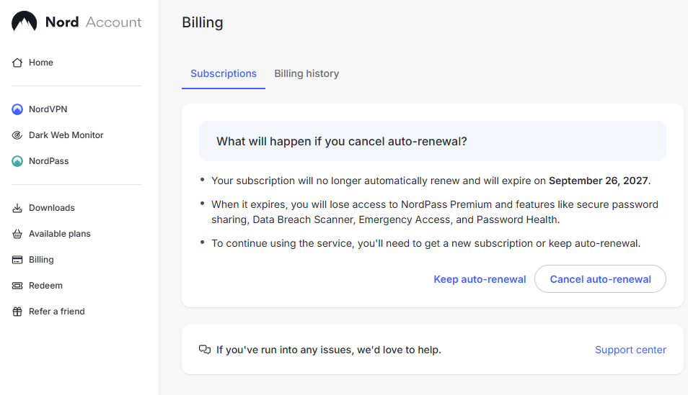Click the Redeem ticket icon

click(x=17, y=286)
